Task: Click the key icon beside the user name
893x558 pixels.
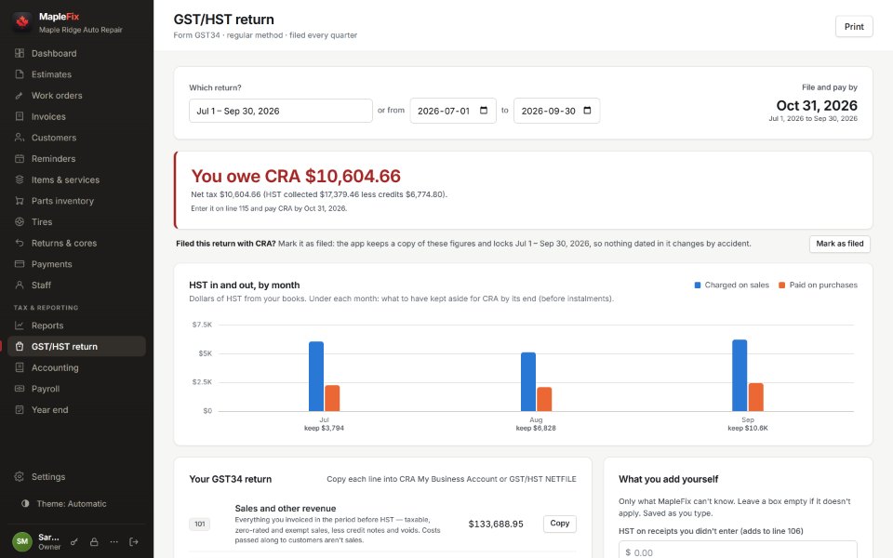Action: click(74, 541)
